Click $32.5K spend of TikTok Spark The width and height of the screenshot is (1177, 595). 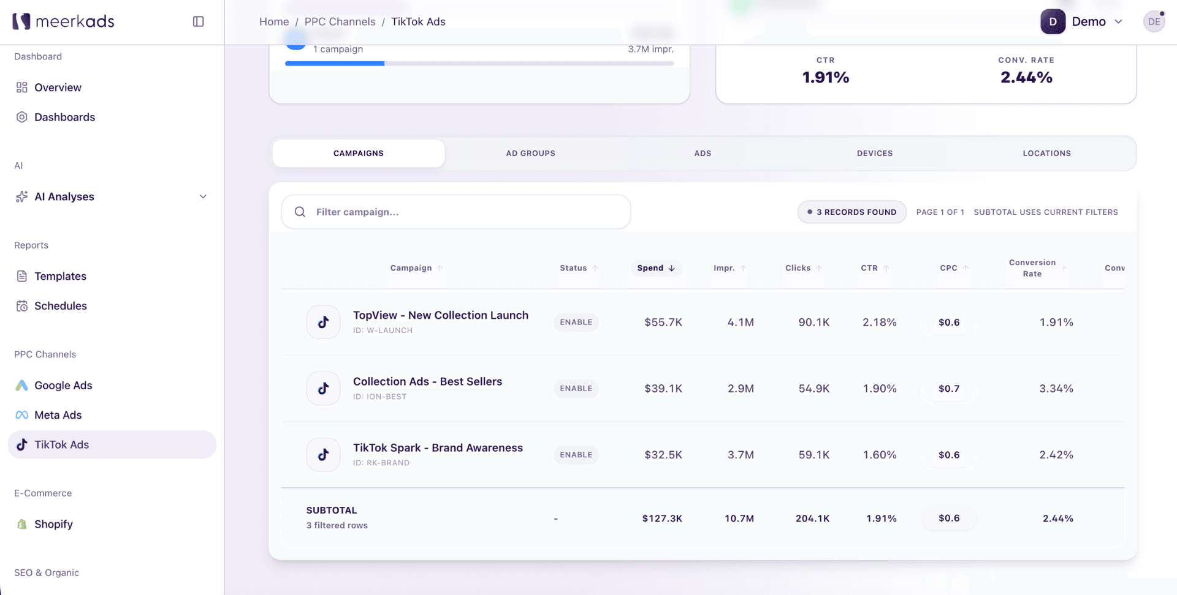coord(663,455)
